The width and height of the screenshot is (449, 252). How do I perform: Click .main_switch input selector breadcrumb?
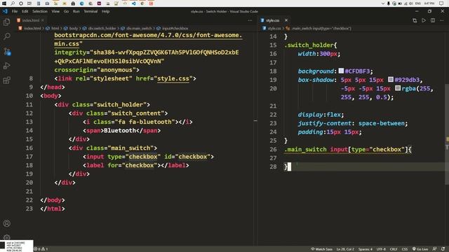coord(319,28)
